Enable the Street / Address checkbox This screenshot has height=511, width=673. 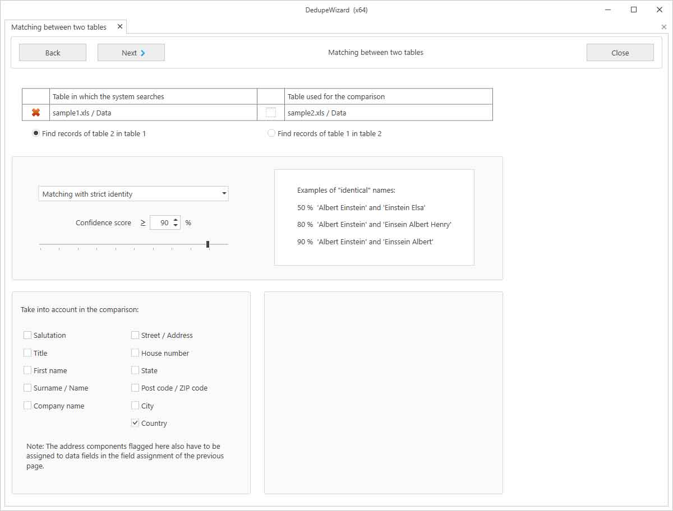[135, 335]
